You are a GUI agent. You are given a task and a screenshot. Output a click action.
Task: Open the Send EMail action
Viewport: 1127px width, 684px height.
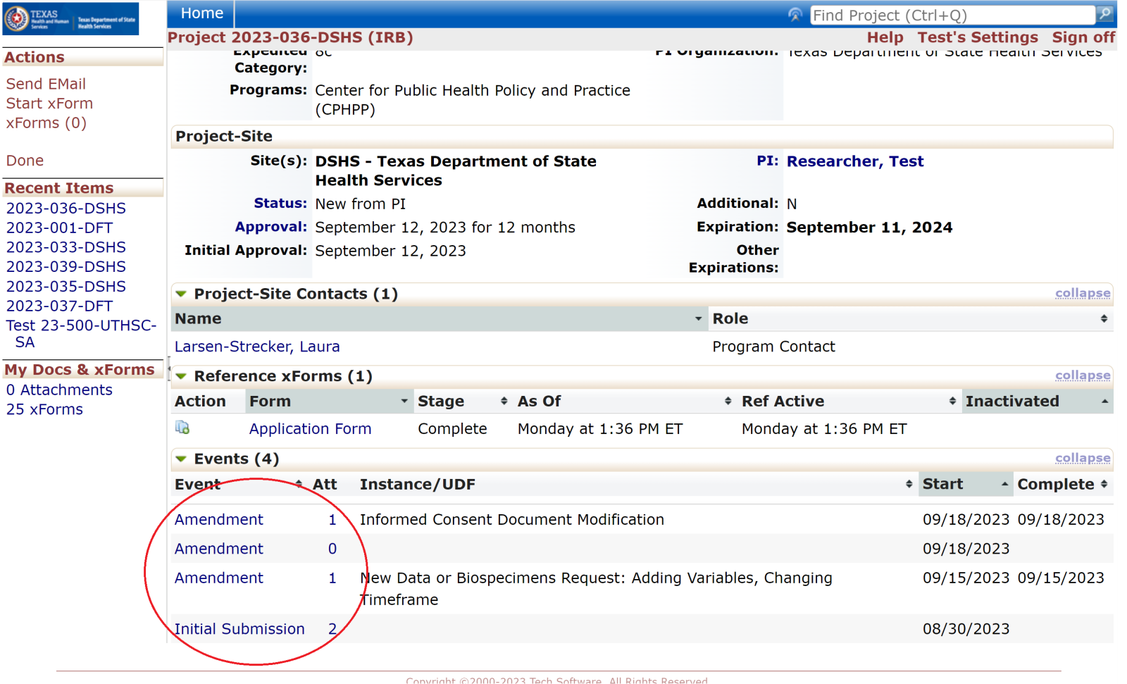[45, 84]
